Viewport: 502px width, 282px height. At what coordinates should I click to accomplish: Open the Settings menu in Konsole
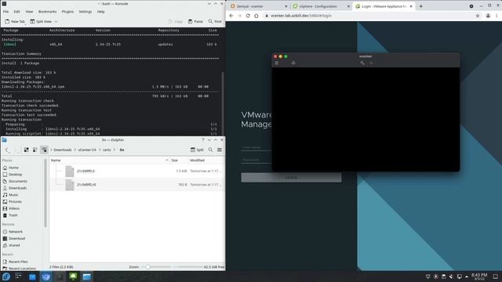pyautogui.click(x=85, y=12)
